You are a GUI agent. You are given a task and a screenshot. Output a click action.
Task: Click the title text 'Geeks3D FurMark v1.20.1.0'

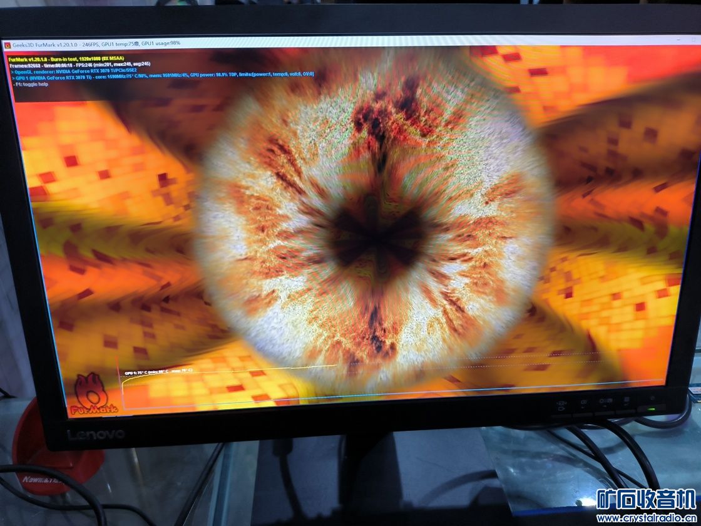point(44,44)
